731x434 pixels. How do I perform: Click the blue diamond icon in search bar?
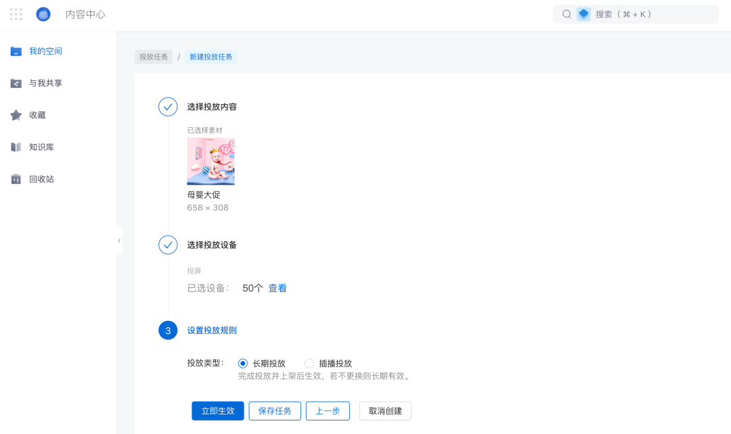point(583,14)
